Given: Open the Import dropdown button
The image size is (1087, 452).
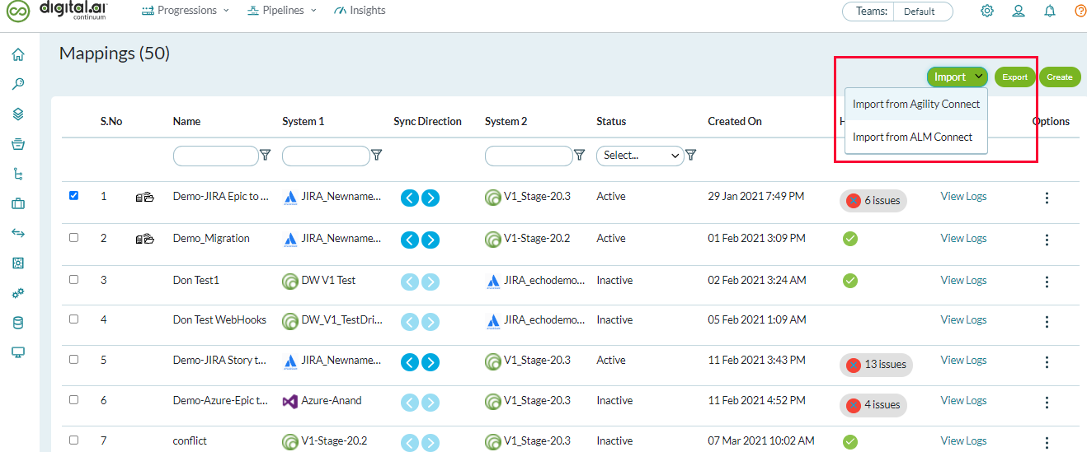Looking at the screenshot, I should click(958, 77).
